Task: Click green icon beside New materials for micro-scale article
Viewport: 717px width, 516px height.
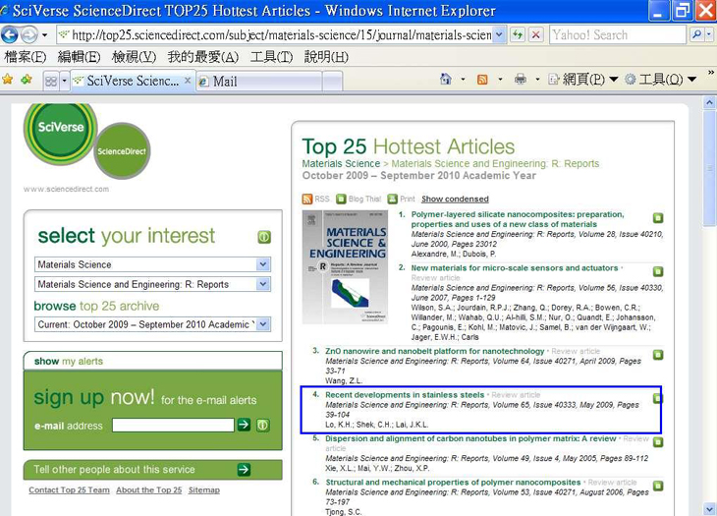Action: pos(658,271)
